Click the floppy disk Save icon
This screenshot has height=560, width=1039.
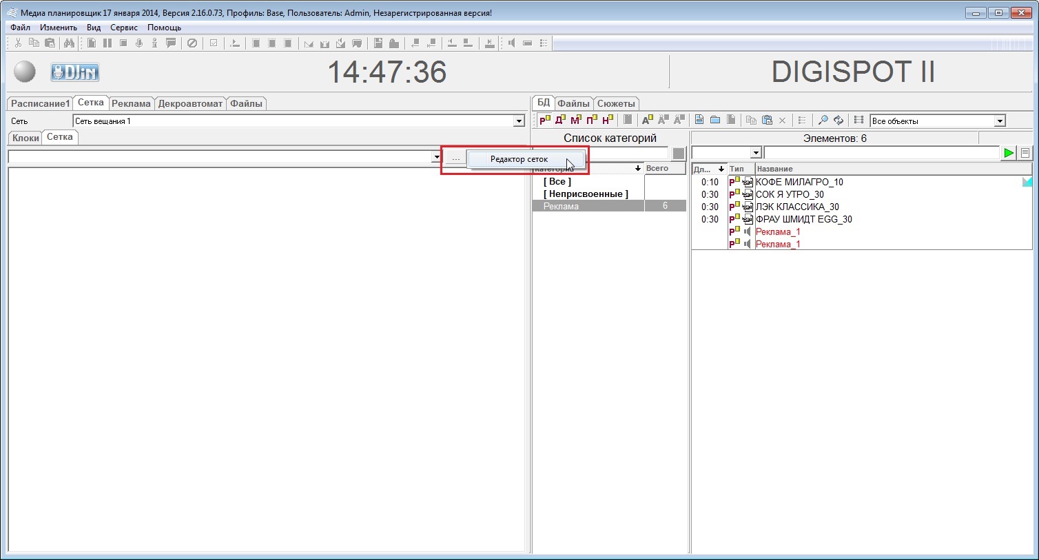(378, 43)
